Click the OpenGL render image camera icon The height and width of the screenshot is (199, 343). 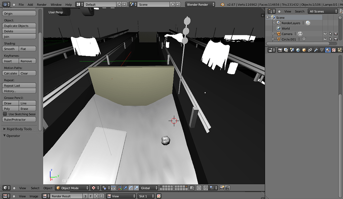[x=222, y=188]
